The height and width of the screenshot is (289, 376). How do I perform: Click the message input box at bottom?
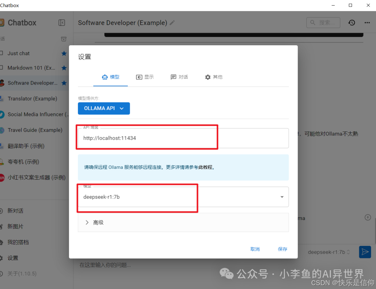(105, 265)
